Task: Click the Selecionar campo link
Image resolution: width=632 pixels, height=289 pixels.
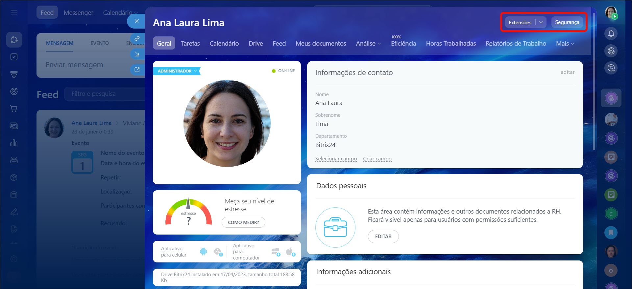Action: (x=336, y=159)
